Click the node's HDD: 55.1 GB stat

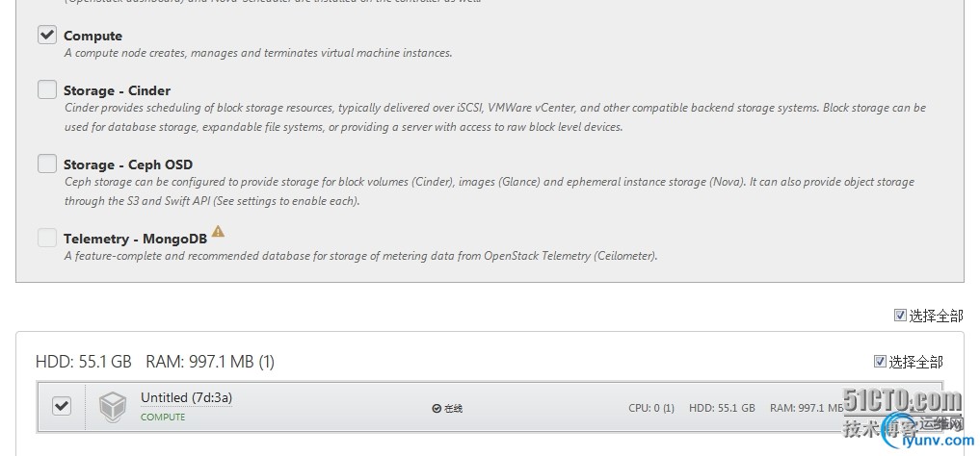point(722,408)
